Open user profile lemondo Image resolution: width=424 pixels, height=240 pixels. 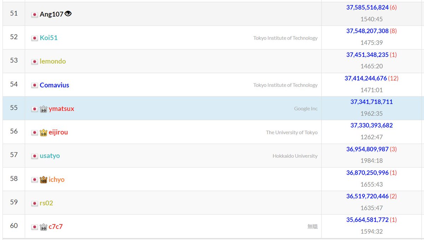pos(53,62)
